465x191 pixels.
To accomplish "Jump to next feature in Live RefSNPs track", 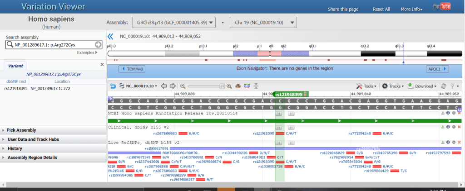I will tap(291, 143).
